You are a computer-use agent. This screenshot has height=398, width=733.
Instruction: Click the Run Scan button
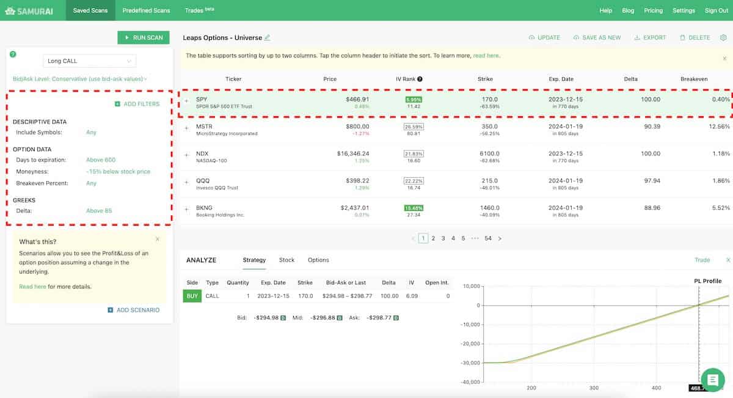click(x=144, y=37)
